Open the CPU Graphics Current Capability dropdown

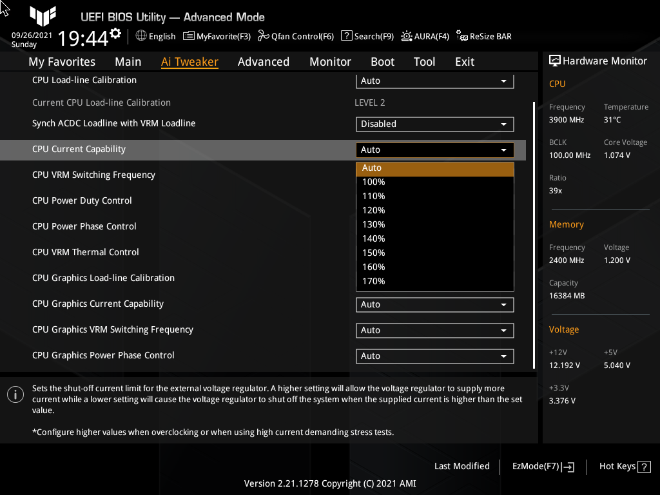click(x=434, y=304)
